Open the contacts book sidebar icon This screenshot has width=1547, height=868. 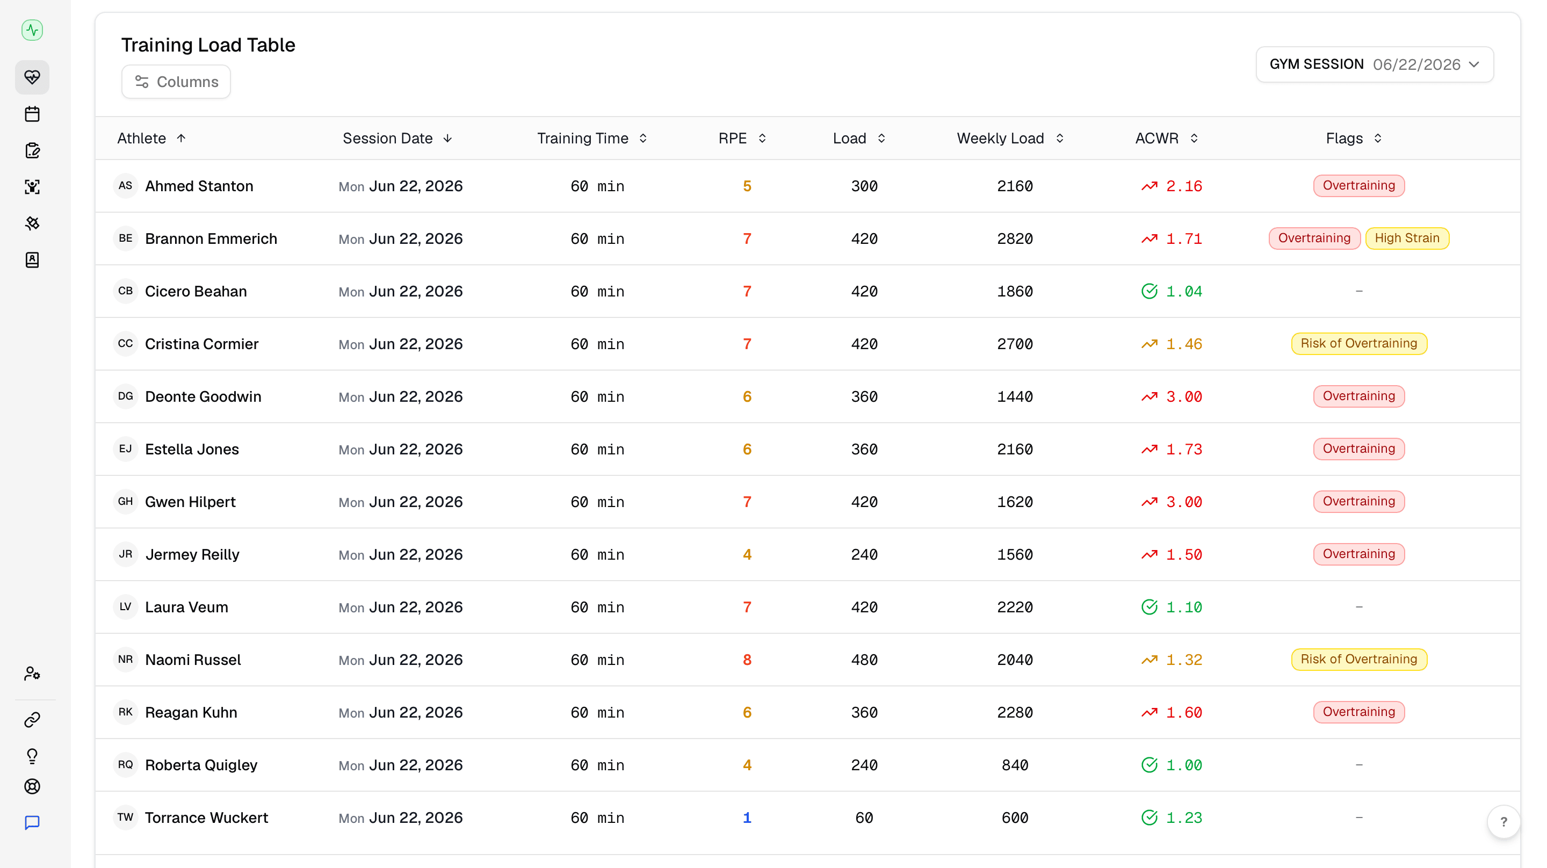coord(32,259)
